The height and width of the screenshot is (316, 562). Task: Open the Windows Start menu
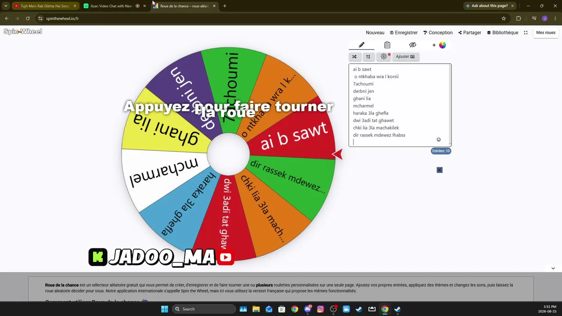[164, 309]
